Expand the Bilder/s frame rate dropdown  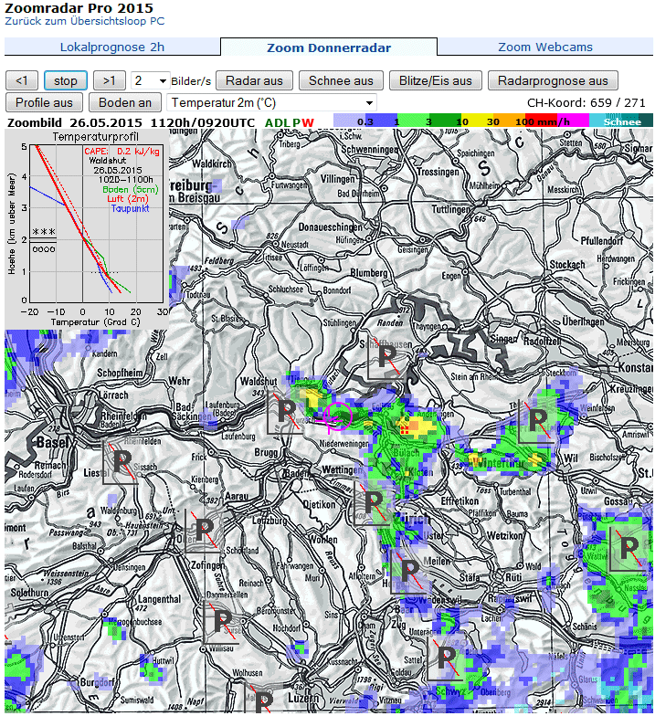pyautogui.click(x=151, y=80)
